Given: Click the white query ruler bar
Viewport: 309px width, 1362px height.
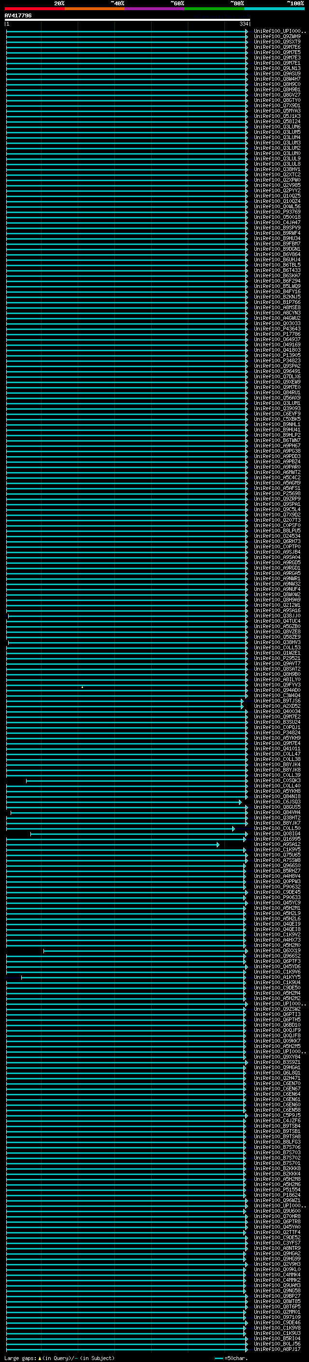Looking at the screenshot, I should point(127,19).
